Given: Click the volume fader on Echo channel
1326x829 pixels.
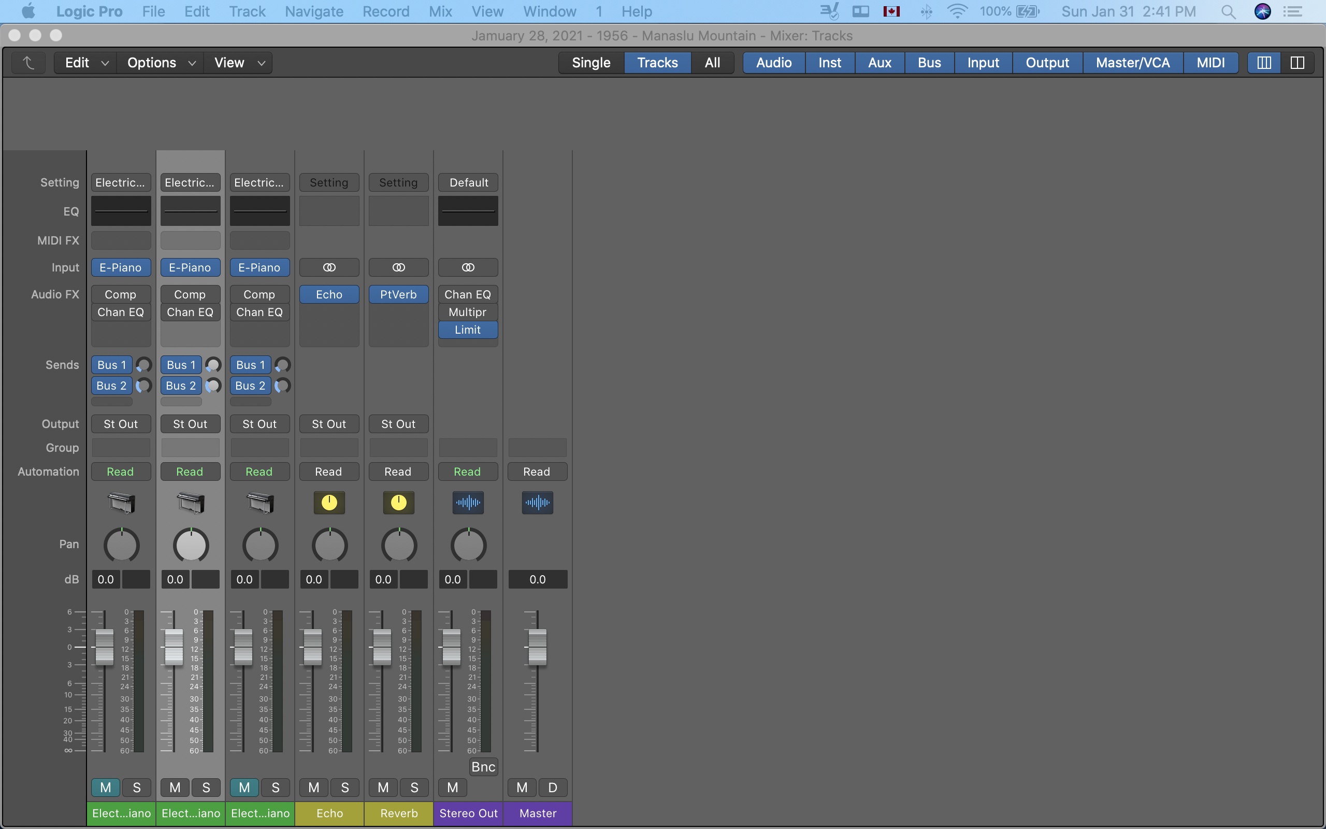Looking at the screenshot, I should (313, 647).
